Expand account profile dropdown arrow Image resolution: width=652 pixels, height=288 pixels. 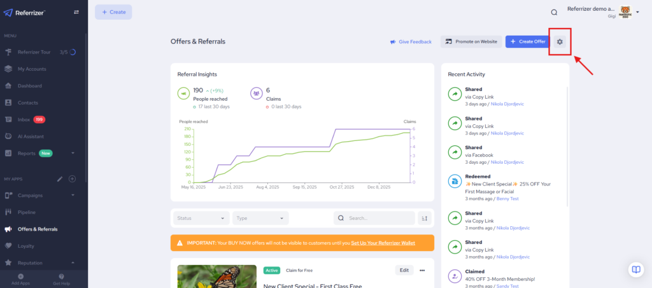tap(637, 12)
